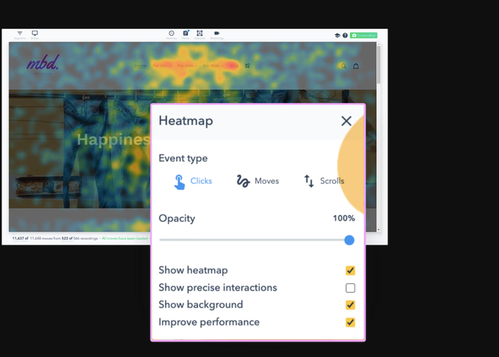499x357 pixels.
Task: Open the question mark help icon
Action: [345, 36]
